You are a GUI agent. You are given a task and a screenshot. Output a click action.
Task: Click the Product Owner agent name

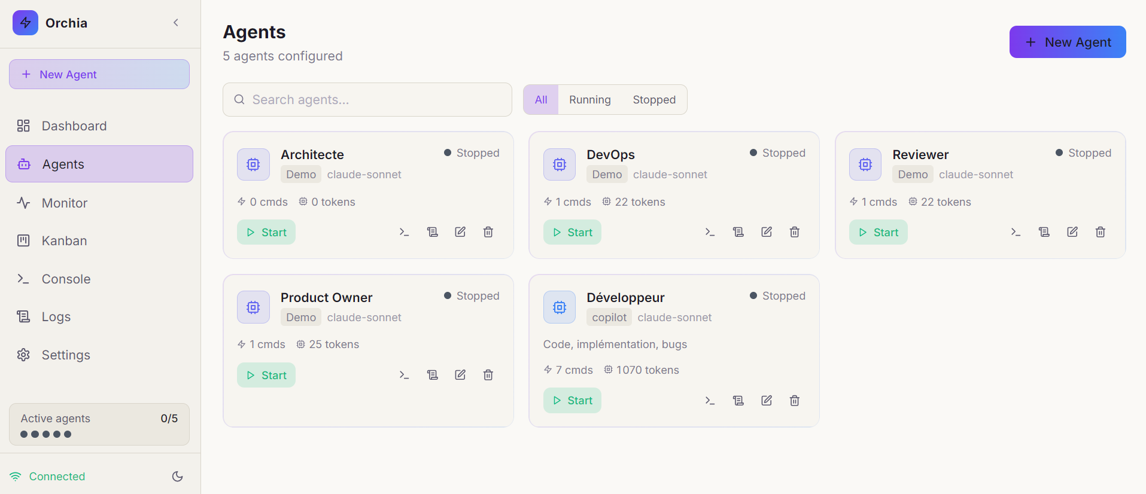pyautogui.click(x=326, y=297)
